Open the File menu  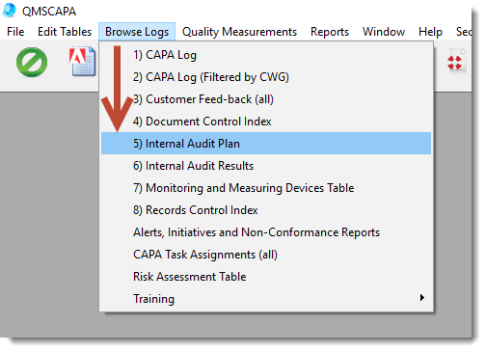click(x=15, y=32)
